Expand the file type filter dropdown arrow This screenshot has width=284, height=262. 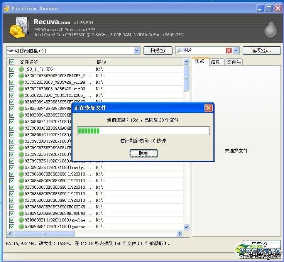236,51
